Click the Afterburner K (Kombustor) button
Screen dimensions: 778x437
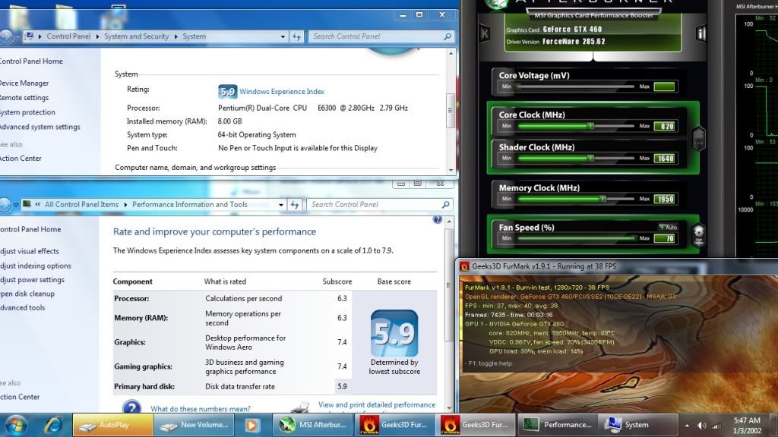click(x=485, y=33)
